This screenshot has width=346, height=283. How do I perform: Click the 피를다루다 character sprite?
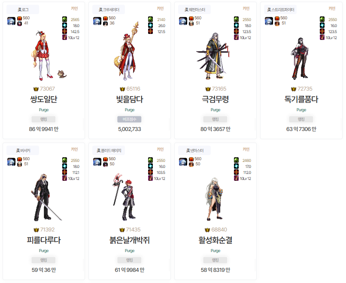point(45,197)
